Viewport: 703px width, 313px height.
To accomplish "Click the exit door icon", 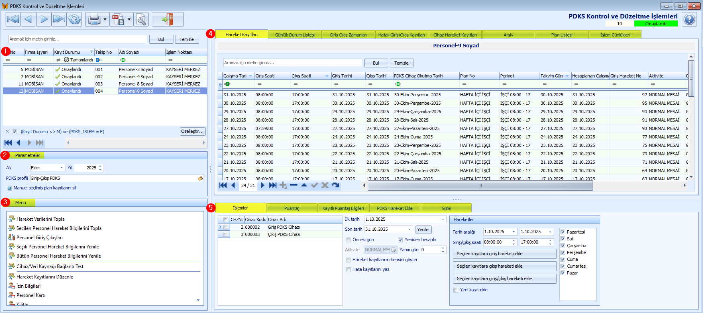I will [x=167, y=19].
